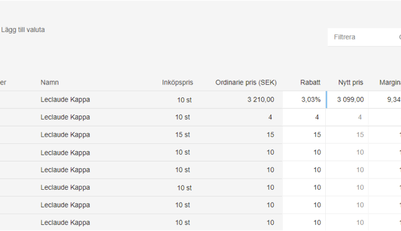Click the Lägg till valuta link
The width and height of the screenshot is (401, 231).
click(23, 30)
